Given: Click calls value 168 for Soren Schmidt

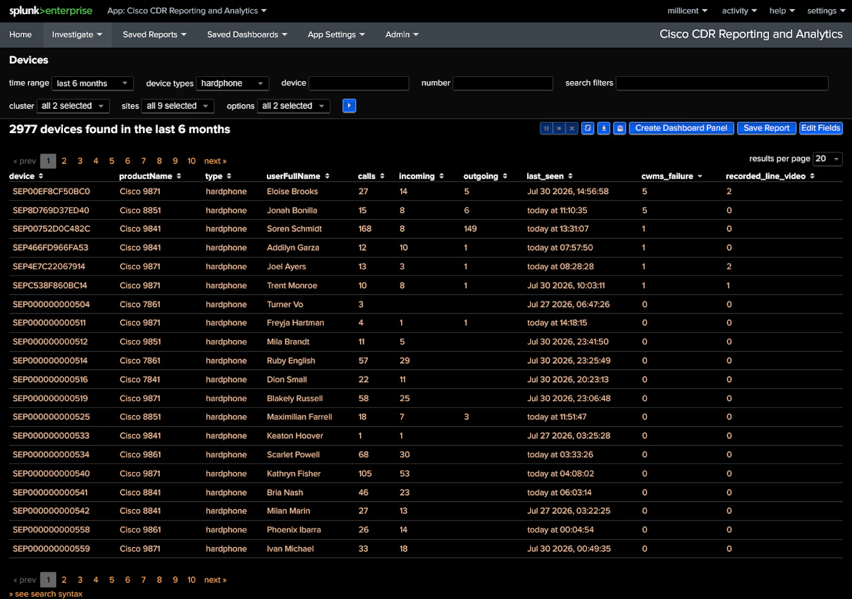Looking at the screenshot, I should 365,229.
